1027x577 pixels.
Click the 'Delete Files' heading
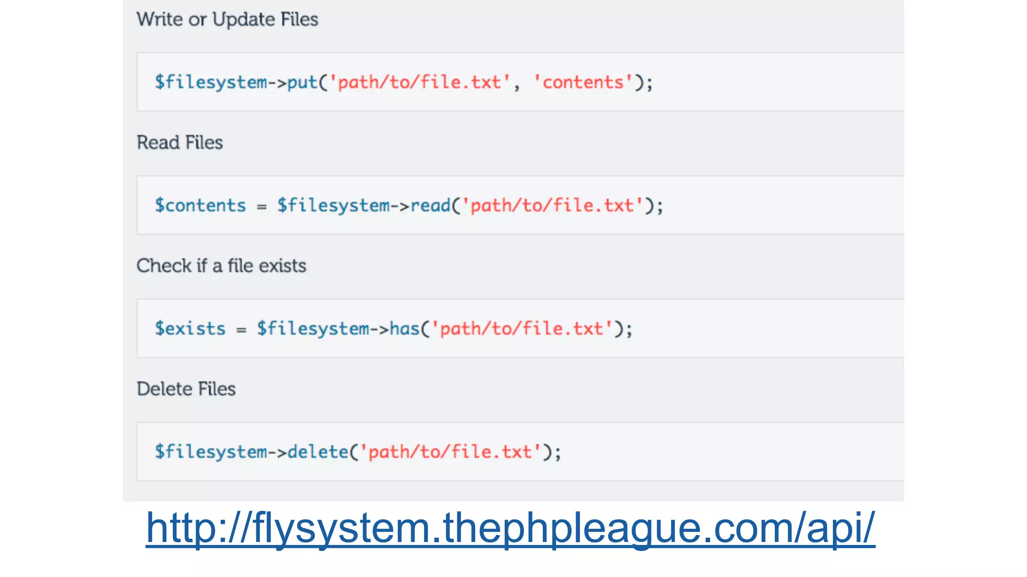(186, 389)
